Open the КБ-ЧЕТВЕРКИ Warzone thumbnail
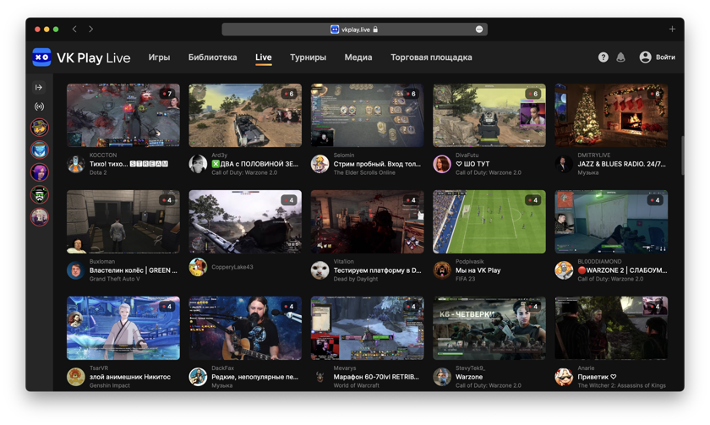This screenshot has width=710, height=425. click(x=489, y=328)
